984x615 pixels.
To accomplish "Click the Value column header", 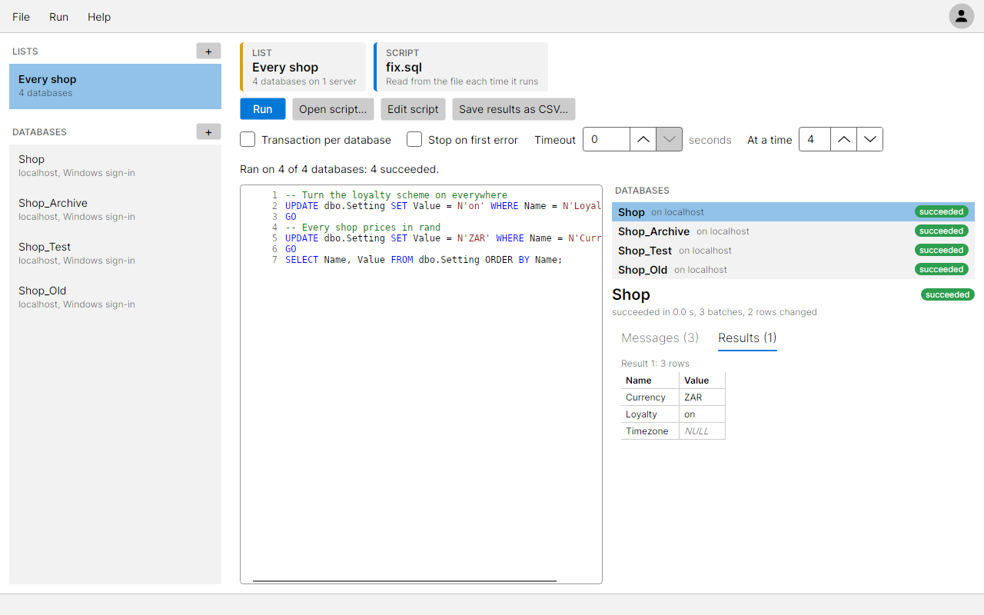I will [702, 381].
